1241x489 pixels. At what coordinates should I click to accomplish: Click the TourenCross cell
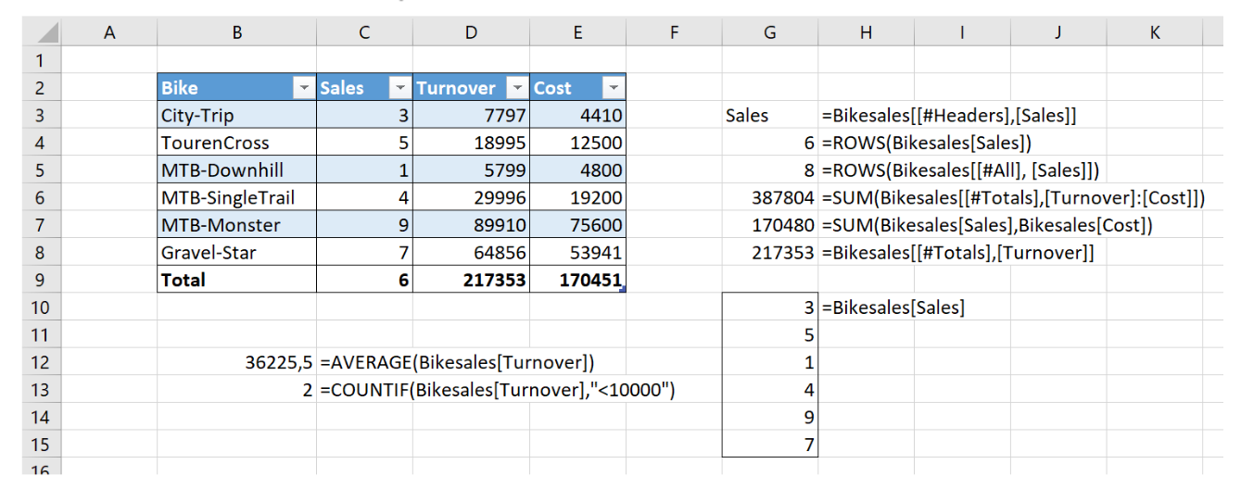237,143
